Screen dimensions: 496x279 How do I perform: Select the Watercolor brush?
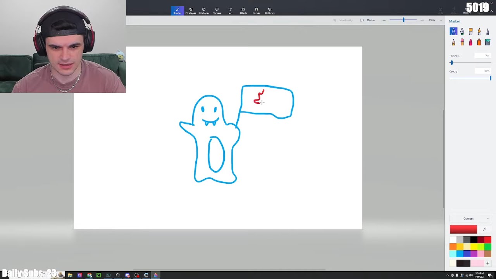(479, 31)
